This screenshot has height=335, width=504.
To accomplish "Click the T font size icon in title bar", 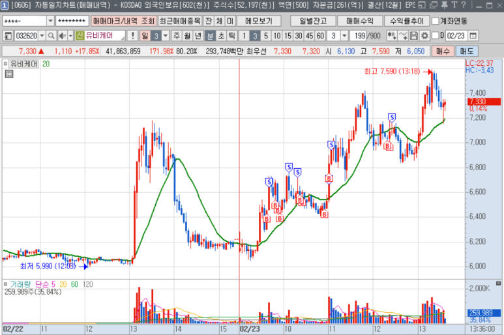I will (x=453, y=6).
